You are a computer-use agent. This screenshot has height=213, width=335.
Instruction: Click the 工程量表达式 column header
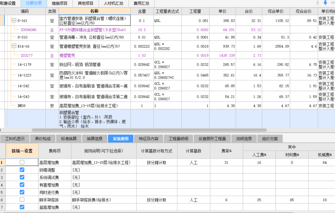[167, 11]
